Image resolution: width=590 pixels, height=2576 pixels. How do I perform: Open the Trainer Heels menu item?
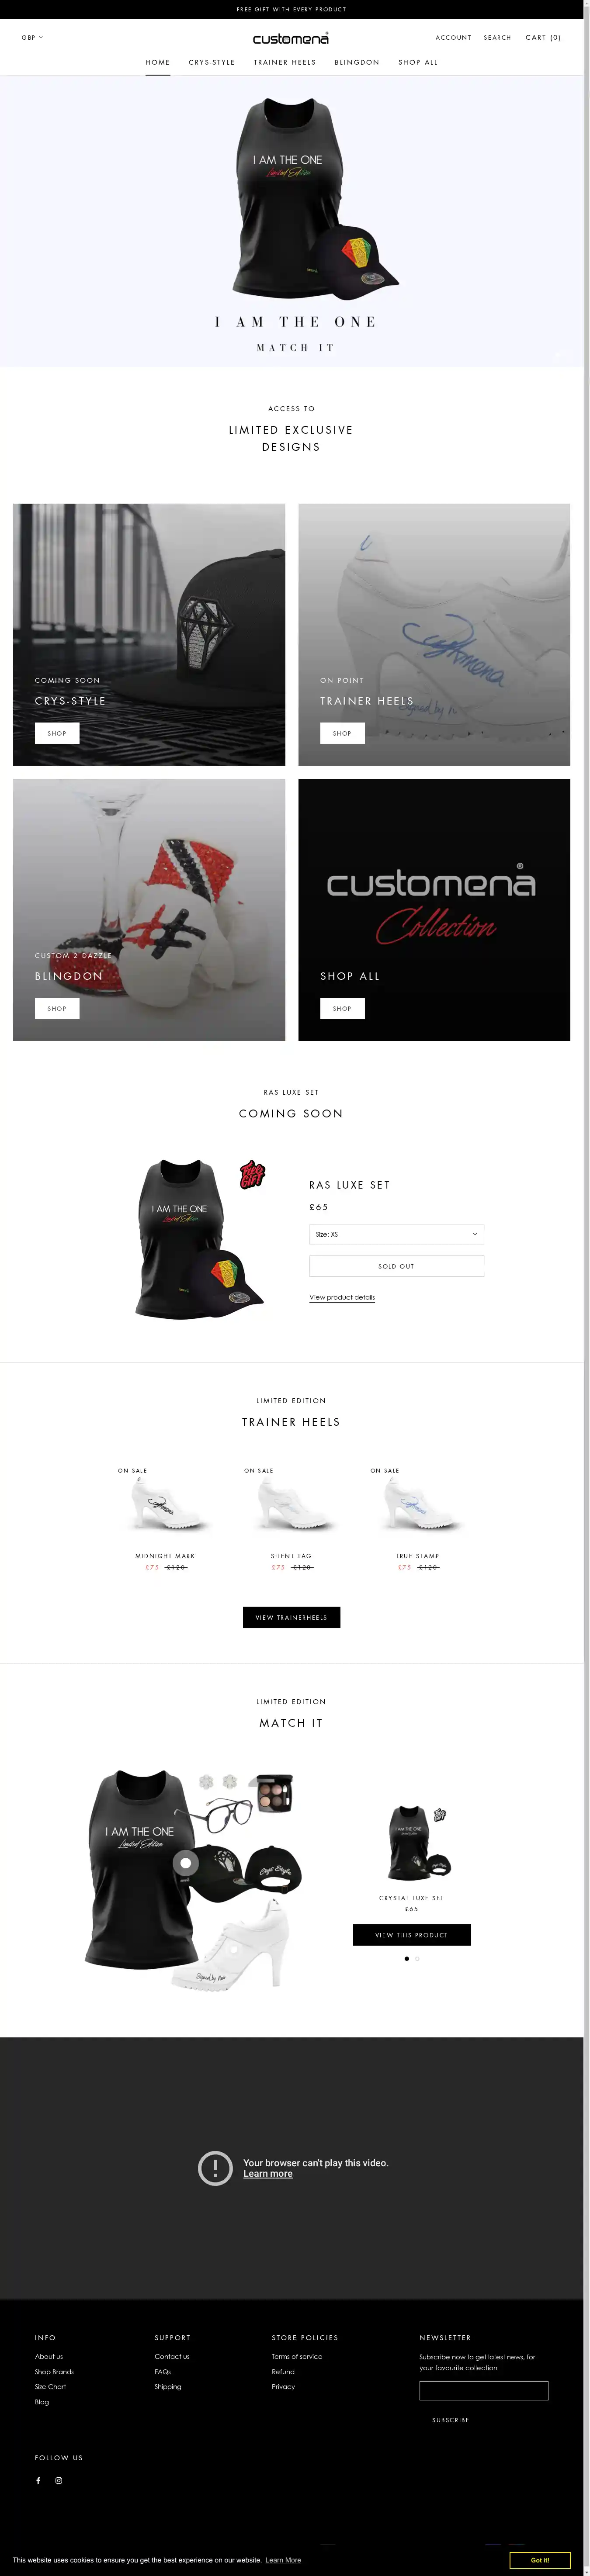pos(284,62)
